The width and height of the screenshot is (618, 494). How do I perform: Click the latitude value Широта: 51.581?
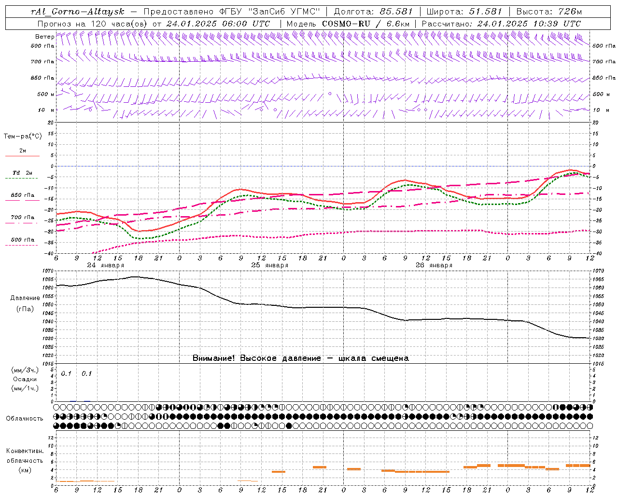pos(464,12)
